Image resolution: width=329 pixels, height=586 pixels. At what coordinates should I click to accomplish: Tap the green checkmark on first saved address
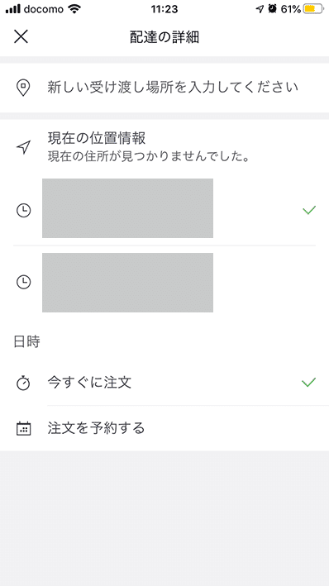(309, 210)
